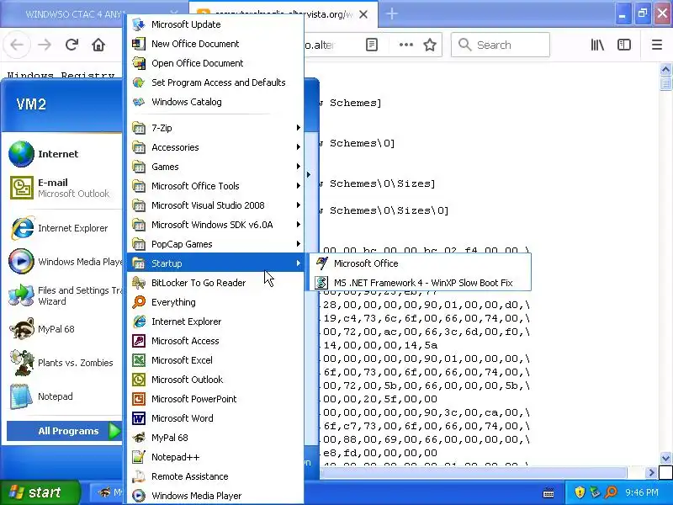Launch Open Office Document entry
Screen dimensions: 673x505
point(215,63)
